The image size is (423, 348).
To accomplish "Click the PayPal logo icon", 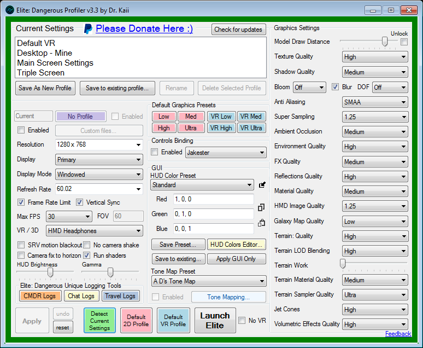I will tap(88, 28).
